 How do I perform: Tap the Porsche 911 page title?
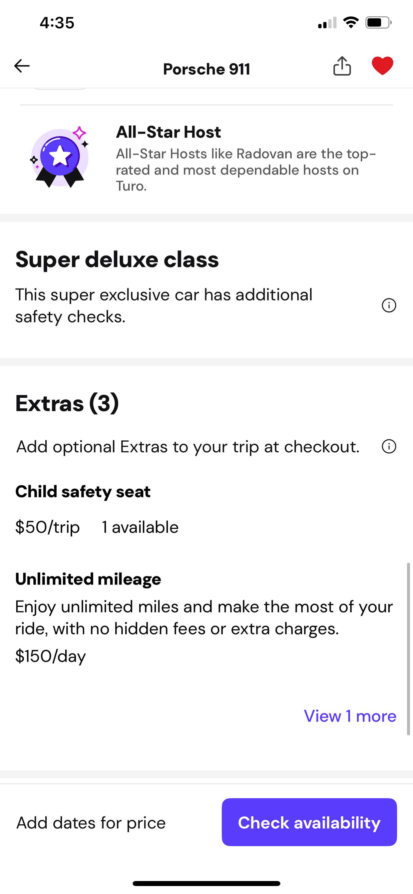point(206,69)
